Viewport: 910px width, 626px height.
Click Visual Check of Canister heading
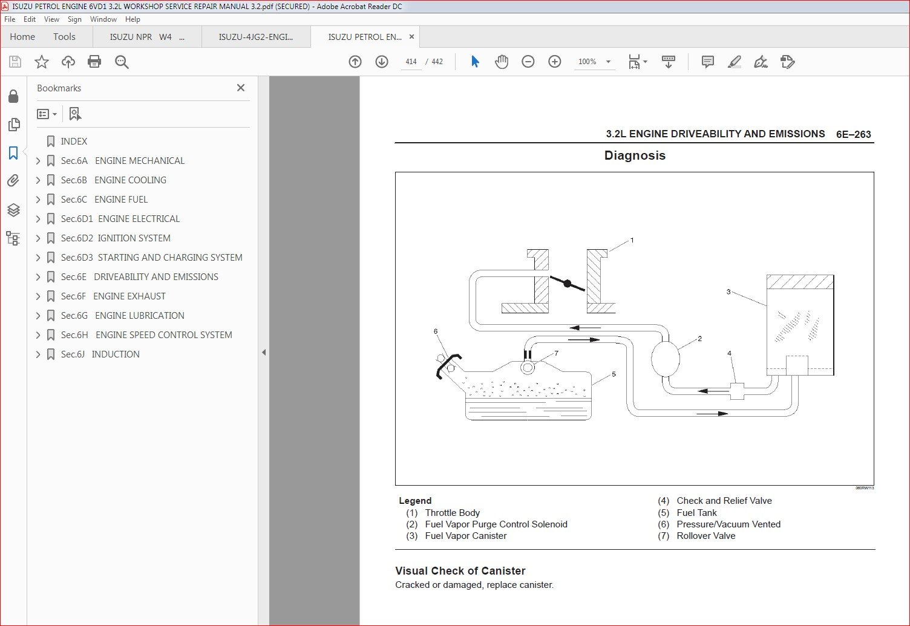[x=460, y=571]
